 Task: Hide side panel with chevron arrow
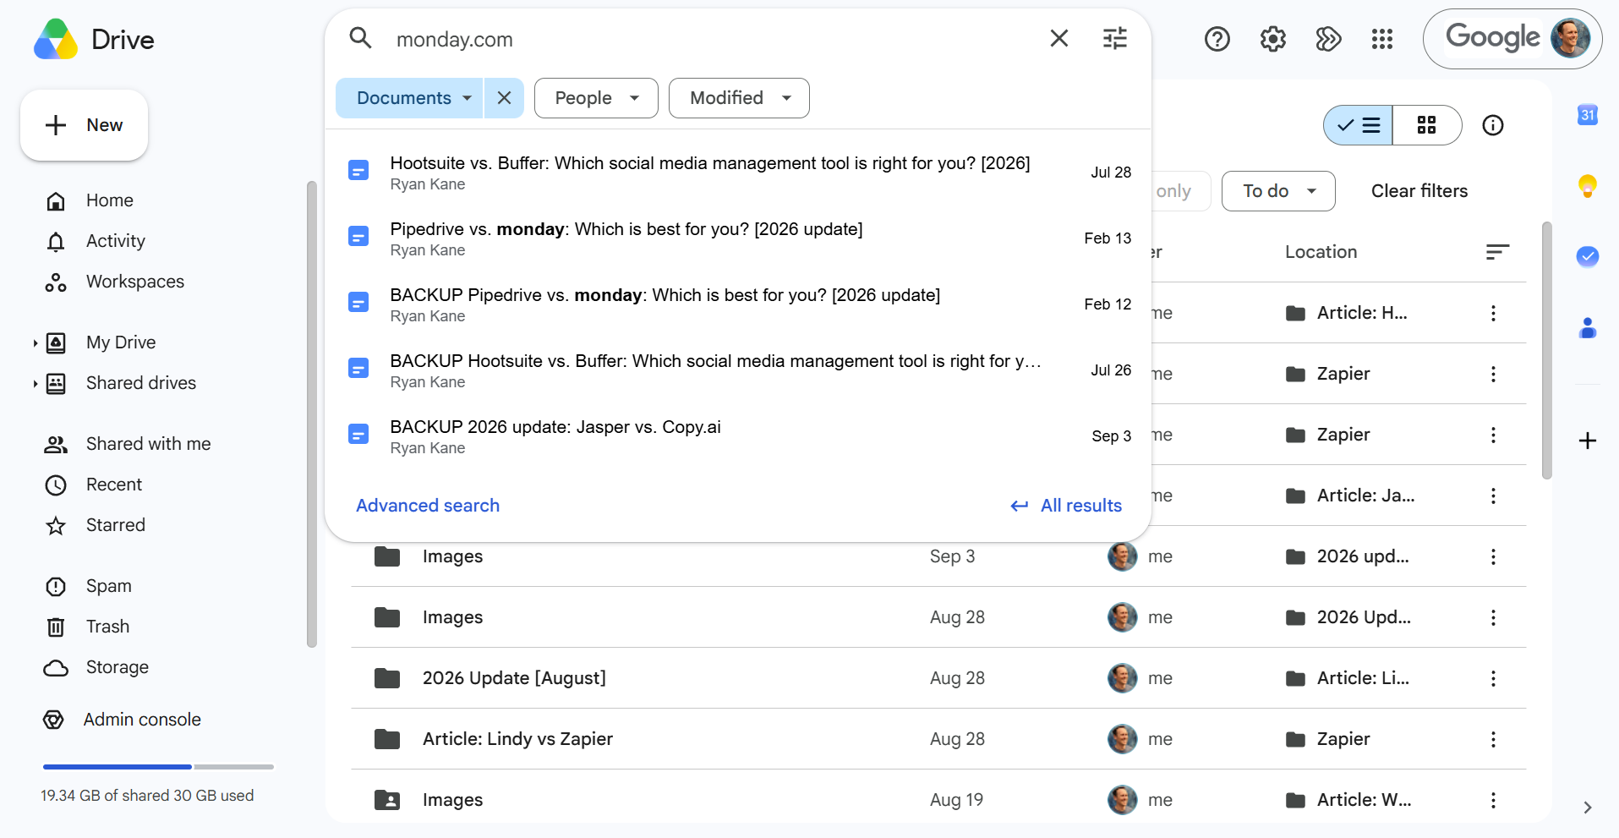coord(1588,808)
